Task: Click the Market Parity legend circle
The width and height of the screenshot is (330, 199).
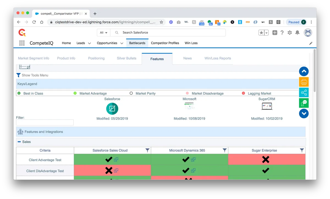Action: coord(131,93)
